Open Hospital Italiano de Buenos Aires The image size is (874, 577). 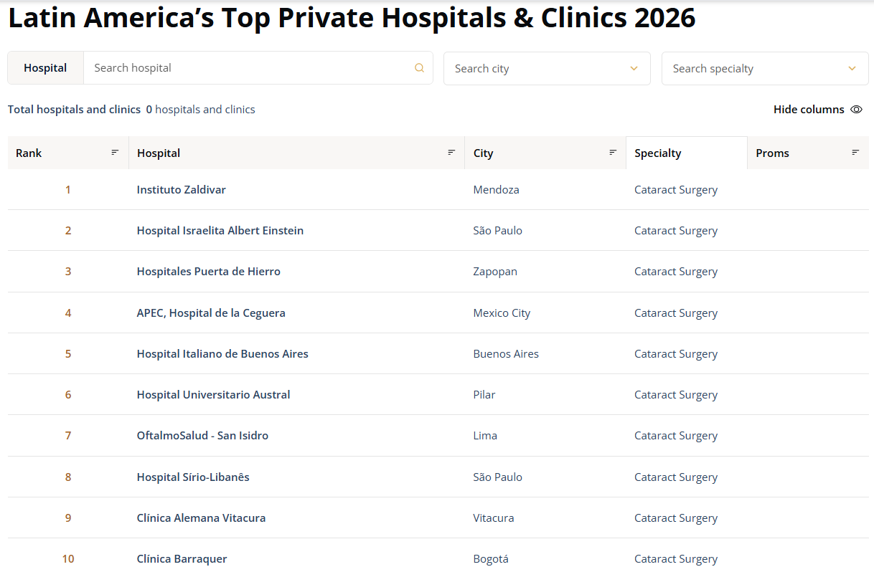[222, 354]
